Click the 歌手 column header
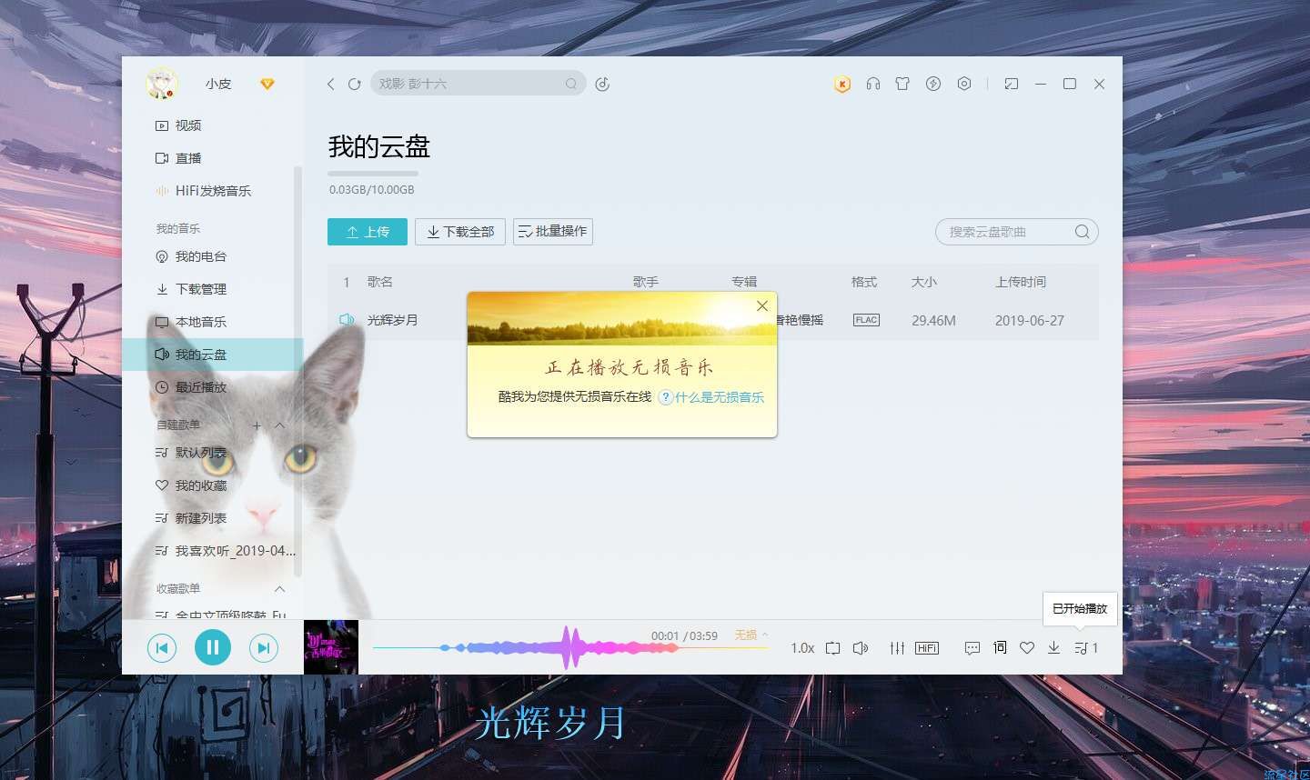This screenshot has height=780, width=1310. coord(646,282)
